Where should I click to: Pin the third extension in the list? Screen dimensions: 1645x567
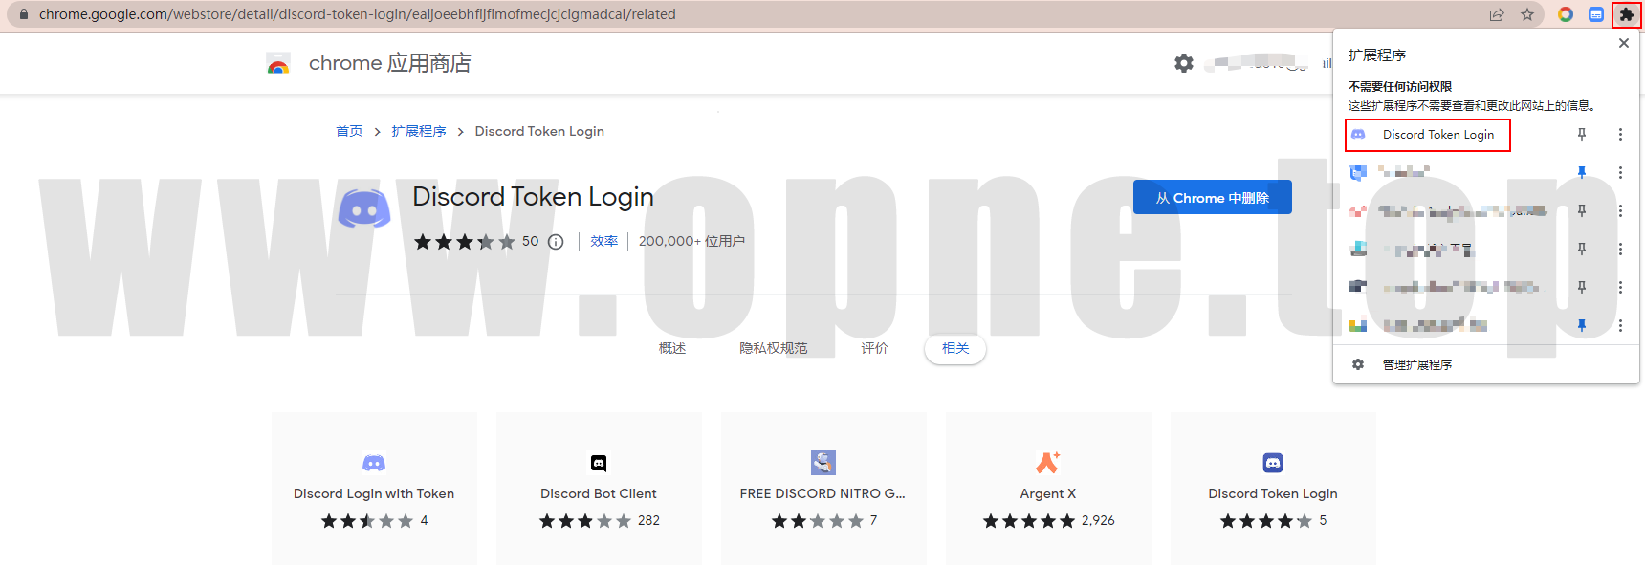point(1582,210)
